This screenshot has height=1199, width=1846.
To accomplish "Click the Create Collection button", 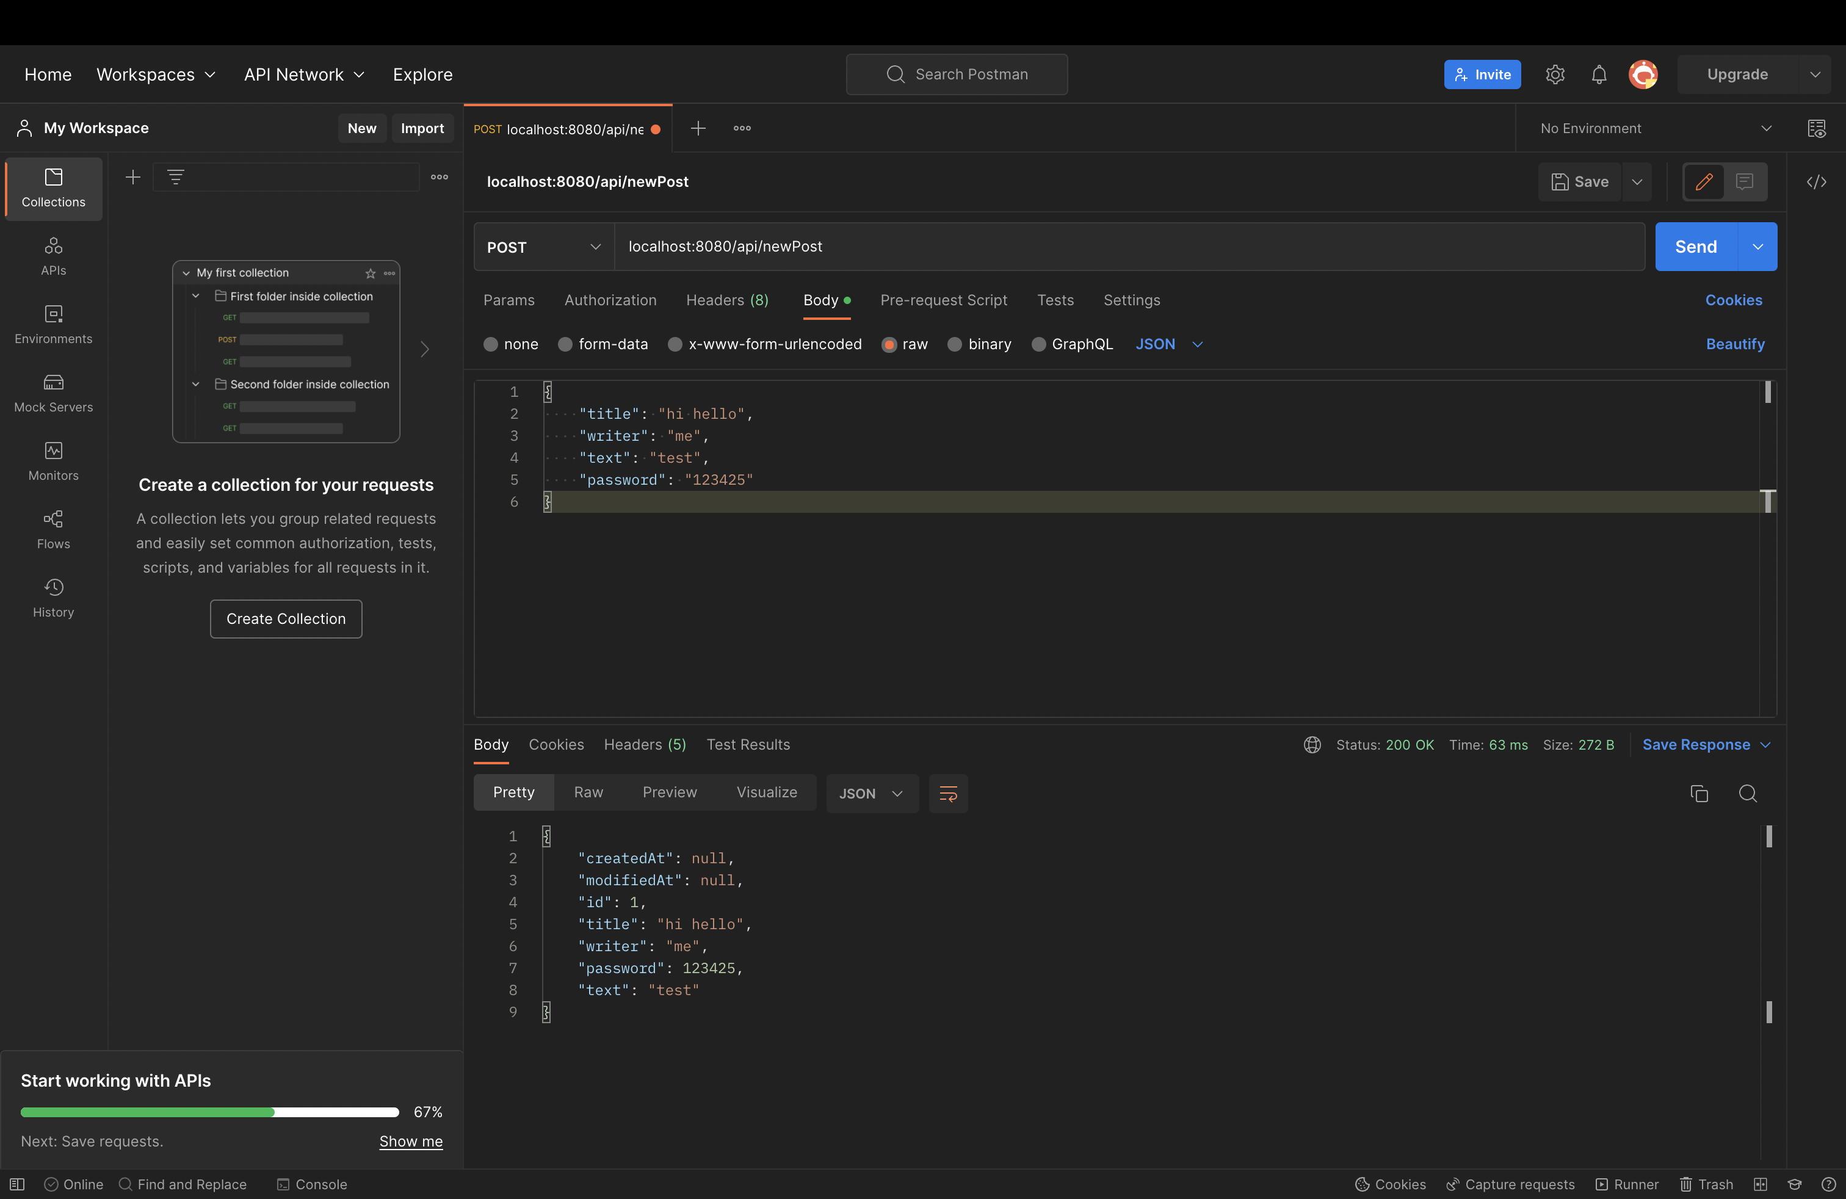I will (286, 619).
